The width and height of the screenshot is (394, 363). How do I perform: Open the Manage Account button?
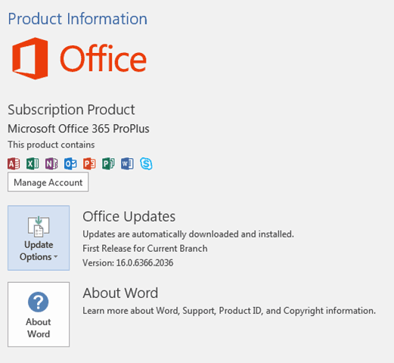48,182
